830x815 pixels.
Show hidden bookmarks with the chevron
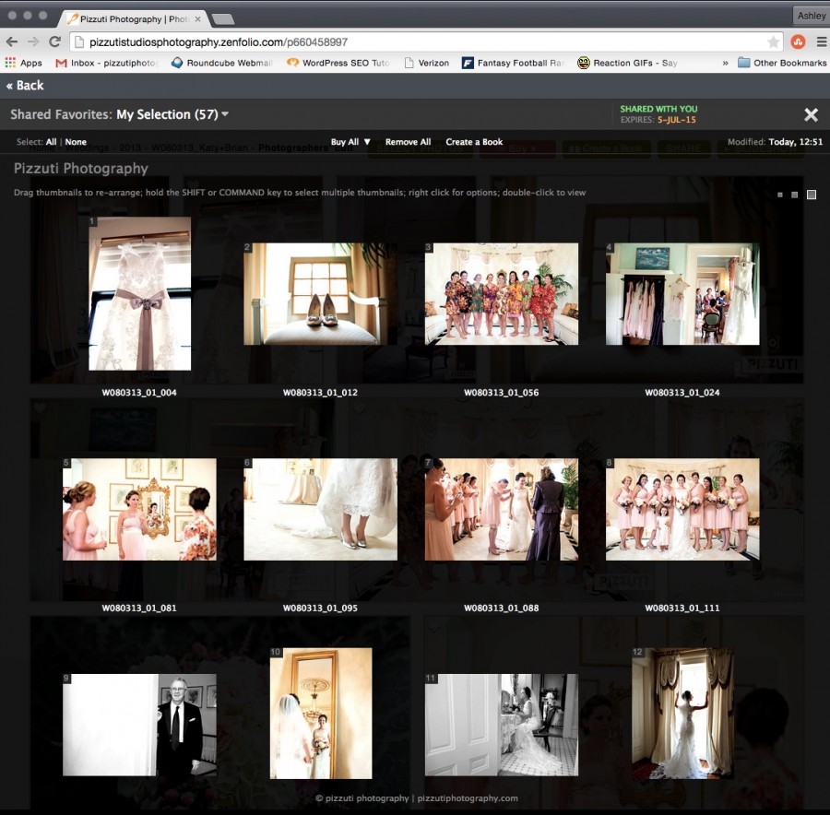tap(725, 63)
